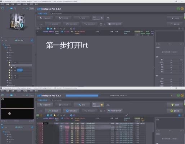Image resolution: width=185 pixels, height=144 pixels.
Task: Click the Drag to Lightroom button, upper window
Action: point(98,18)
